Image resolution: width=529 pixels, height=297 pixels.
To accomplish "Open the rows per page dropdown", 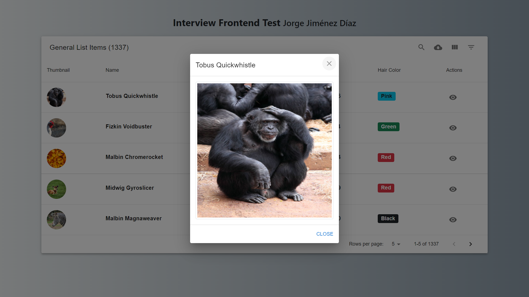I will pyautogui.click(x=396, y=244).
